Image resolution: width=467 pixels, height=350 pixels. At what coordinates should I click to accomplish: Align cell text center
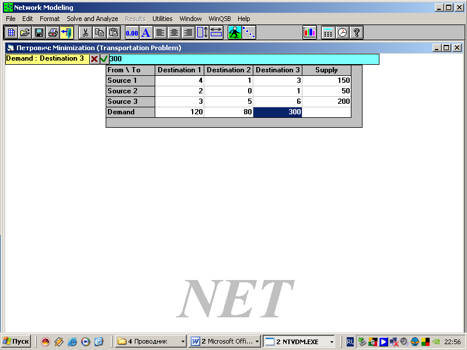coord(174,33)
